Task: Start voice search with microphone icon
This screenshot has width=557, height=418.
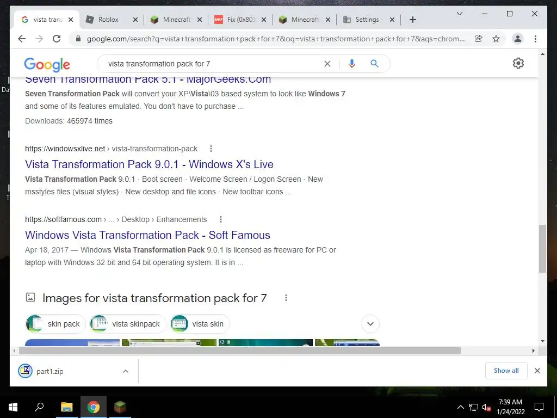Action: click(x=352, y=64)
